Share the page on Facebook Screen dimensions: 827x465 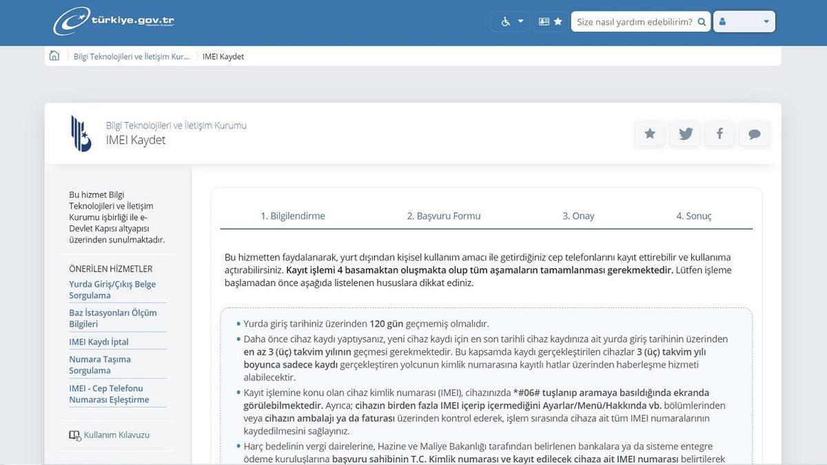(719, 133)
